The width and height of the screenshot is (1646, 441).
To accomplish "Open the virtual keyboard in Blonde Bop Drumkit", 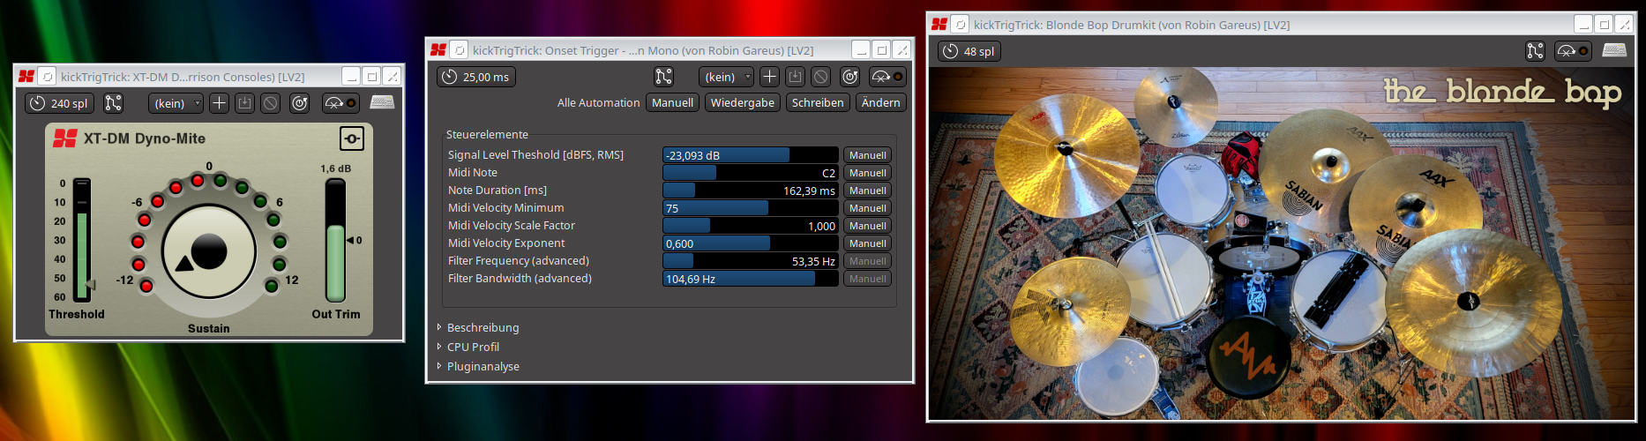I will pos(1614,51).
